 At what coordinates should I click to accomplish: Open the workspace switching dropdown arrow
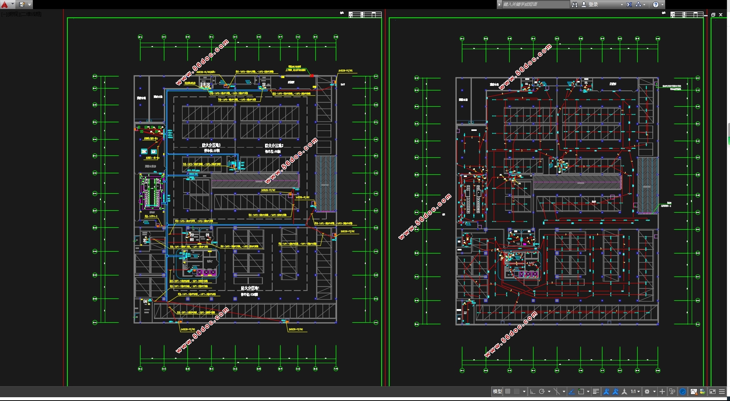coord(654,392)
